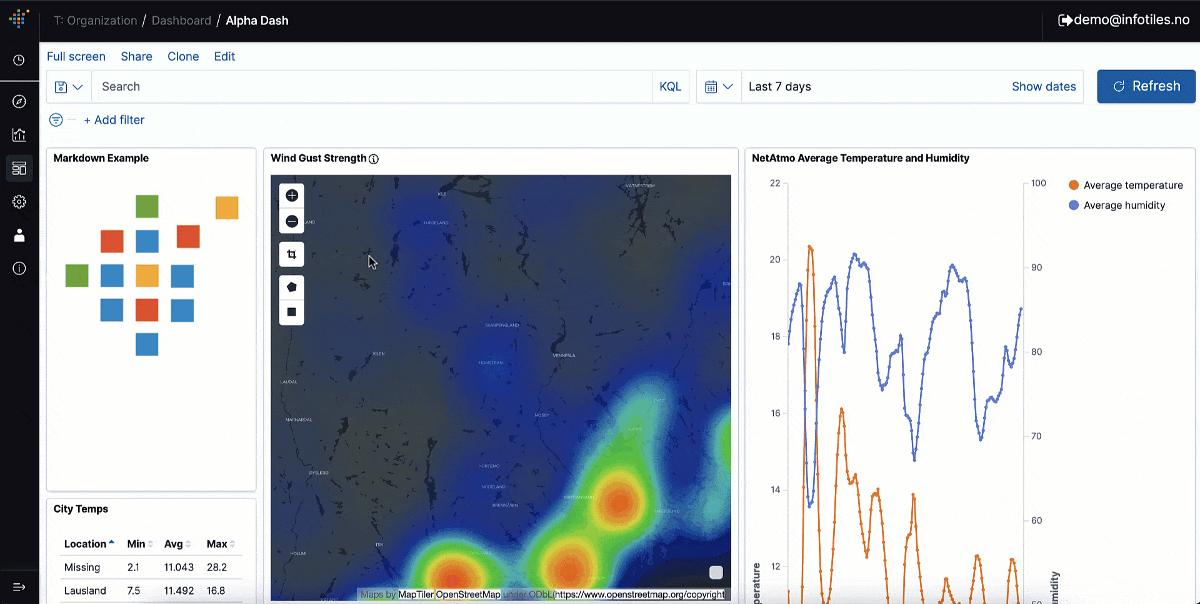Viewport: 1200px width, 604px height.
Task: Expand the sidebar with the bottom arrow icon
Action: pyautogui.click(x=19, y=587)
